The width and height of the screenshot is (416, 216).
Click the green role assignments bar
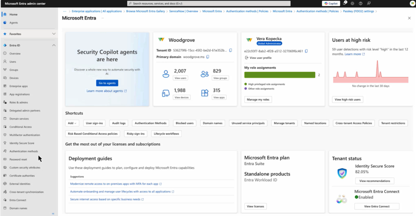(x=279, y=75)
